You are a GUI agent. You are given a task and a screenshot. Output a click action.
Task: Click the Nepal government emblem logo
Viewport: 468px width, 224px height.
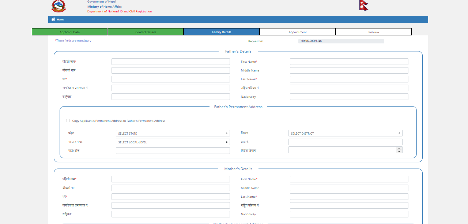pos(58,6)
